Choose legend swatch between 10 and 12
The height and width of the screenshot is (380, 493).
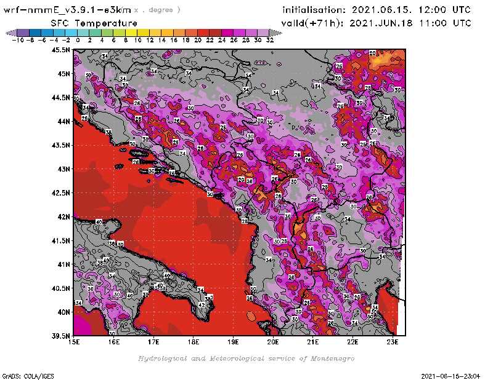143,33
